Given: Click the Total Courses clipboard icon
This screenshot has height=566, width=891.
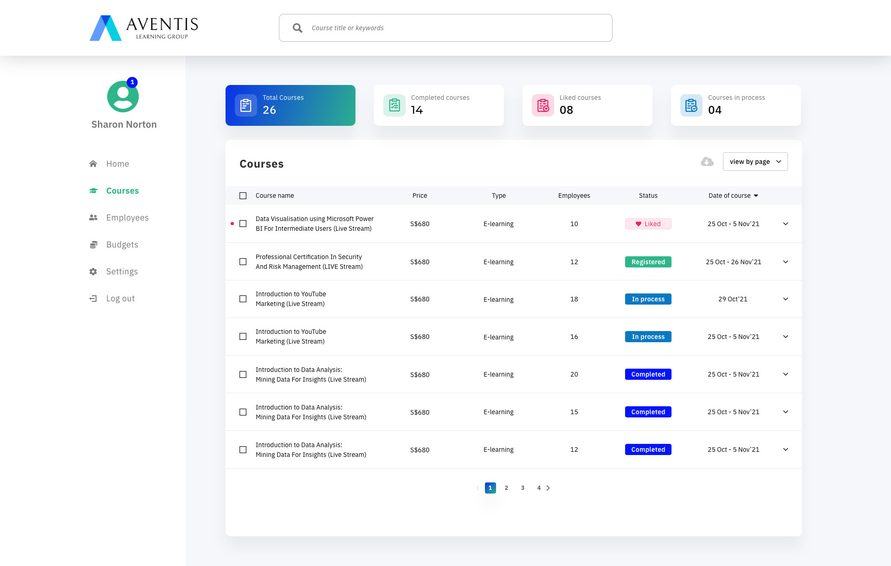Looking at the screenshot, I should pyautogui.click(x=246, y=105).
